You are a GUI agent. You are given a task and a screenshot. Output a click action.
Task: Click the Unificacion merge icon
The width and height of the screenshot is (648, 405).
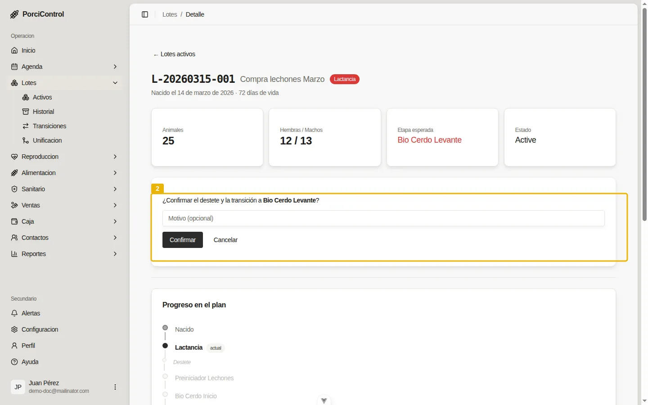26,140
